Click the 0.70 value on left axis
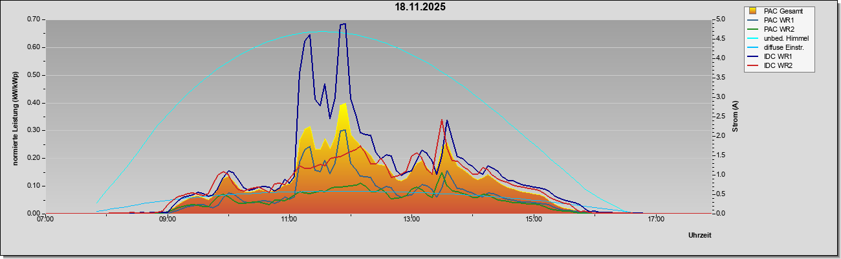Screen dimensions: 841x259 [x=34, y=19]
